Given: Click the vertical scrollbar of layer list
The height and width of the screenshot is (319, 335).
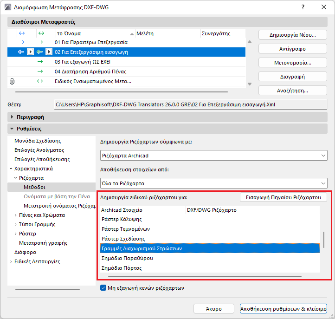Looking at the screenshot, I should click(x=324, y=240).
